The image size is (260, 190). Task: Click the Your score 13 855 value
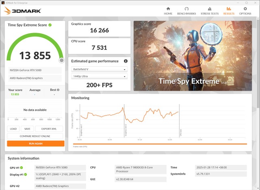click(x=15, y=94)
